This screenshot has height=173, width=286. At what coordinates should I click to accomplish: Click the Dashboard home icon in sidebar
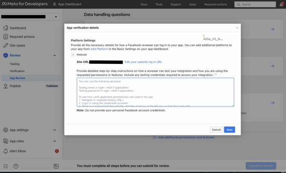[x=6, y=28]
